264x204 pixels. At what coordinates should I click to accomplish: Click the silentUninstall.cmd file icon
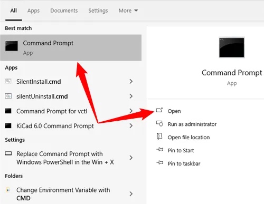click(x=8, y=96)
